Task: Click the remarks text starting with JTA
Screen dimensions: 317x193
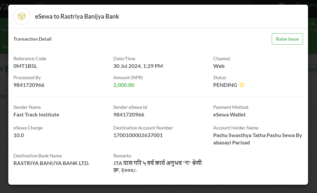Action: point(158,166)
